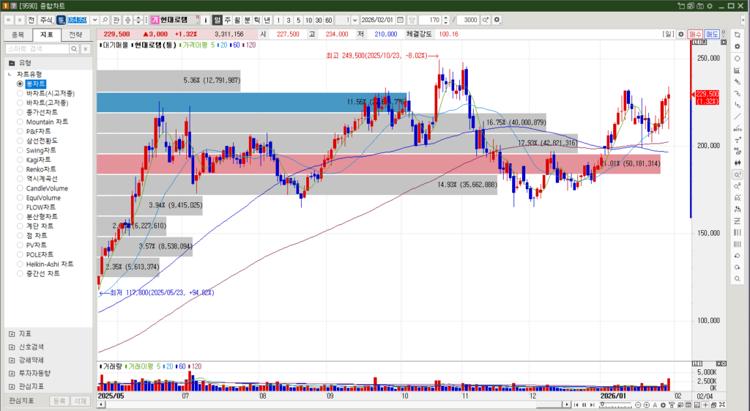The height and width of the screenshot is (411, 750).
Task: Select Heikin-Ashi 차트 option
Action: (x=49, y=264)
